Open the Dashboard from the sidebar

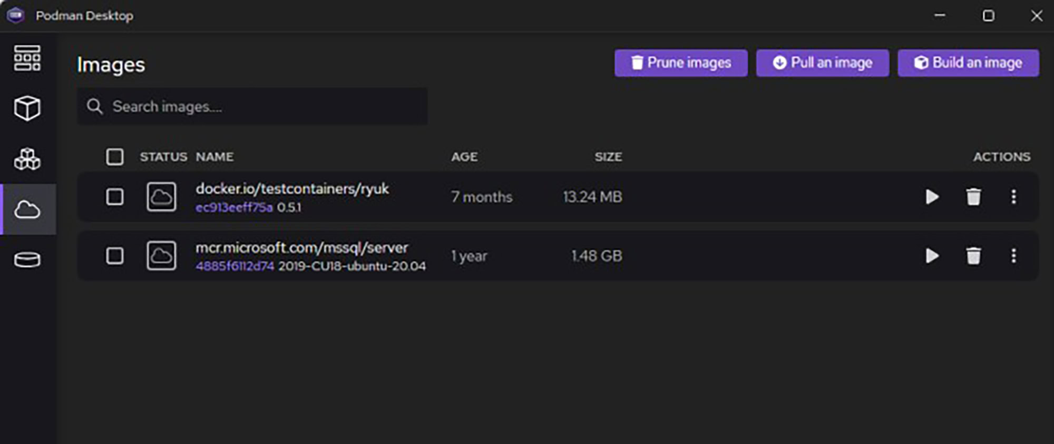[27, 58]
